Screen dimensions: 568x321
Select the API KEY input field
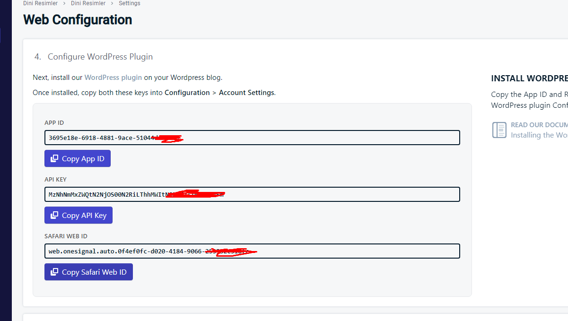click(252, 194)
